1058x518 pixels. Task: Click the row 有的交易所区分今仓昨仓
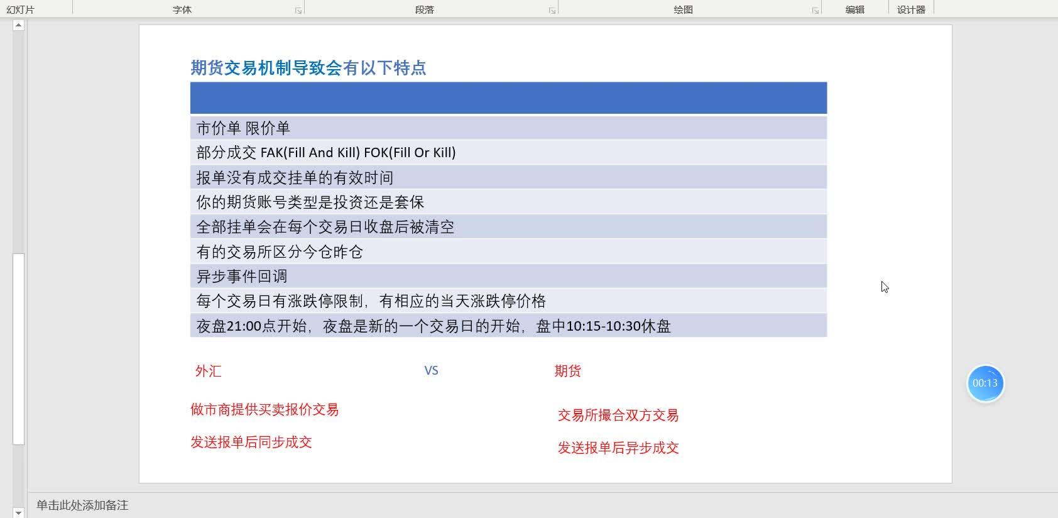point(508,251)
